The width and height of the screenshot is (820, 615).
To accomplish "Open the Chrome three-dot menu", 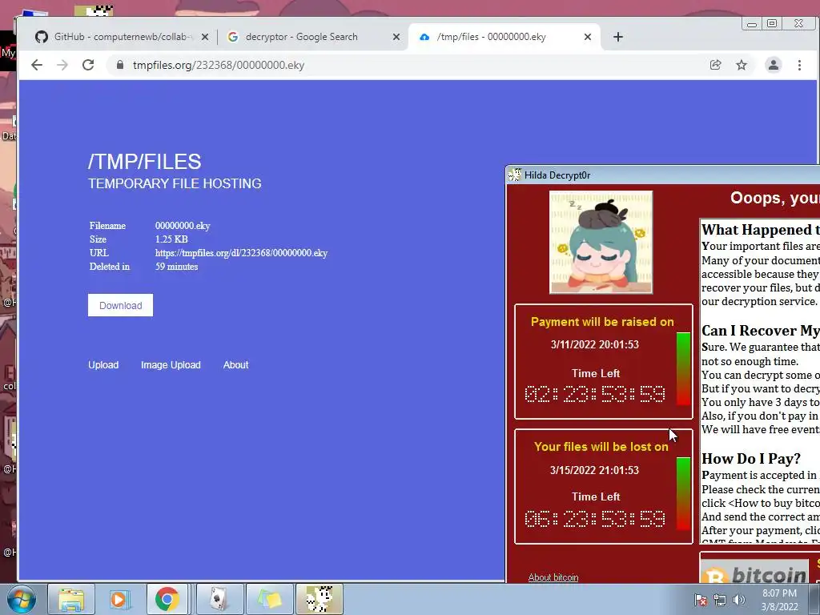I will point(799,65).
